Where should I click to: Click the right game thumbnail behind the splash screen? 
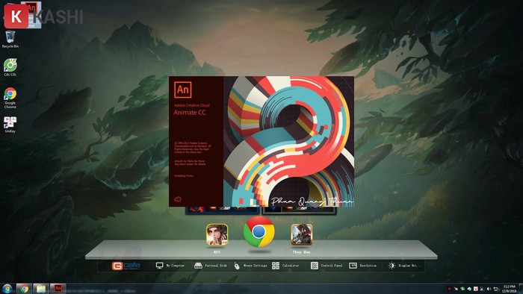coord(299,210)
